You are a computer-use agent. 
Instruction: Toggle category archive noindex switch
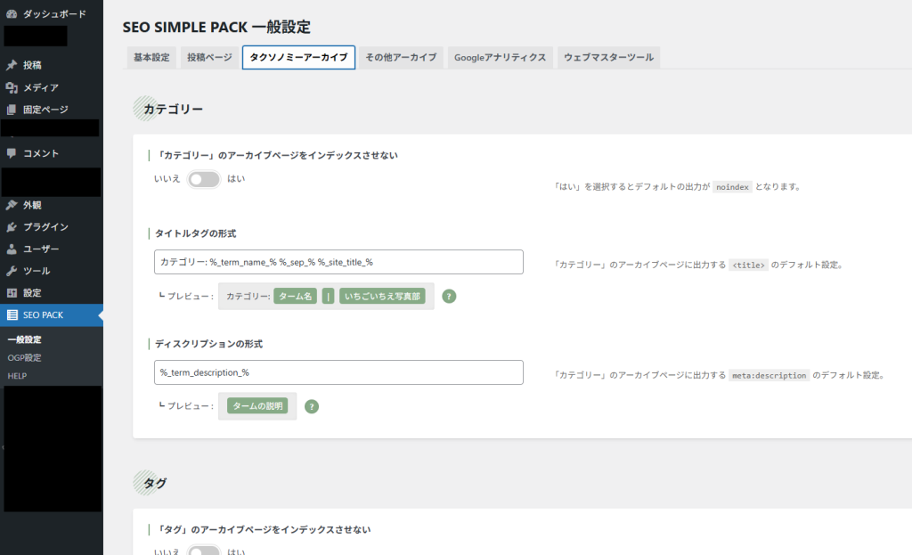(x=204, y=179)
